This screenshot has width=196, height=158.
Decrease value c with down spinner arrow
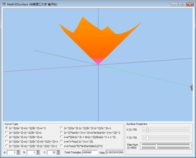pyautogui.click(x=58, y=153)
